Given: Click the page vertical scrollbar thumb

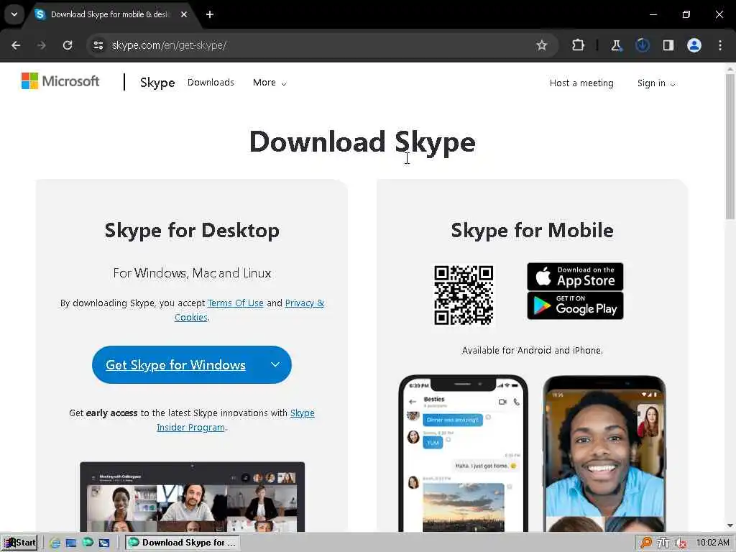Looking at the screenshot, I should pyautogui.click(x=730, y=147).
